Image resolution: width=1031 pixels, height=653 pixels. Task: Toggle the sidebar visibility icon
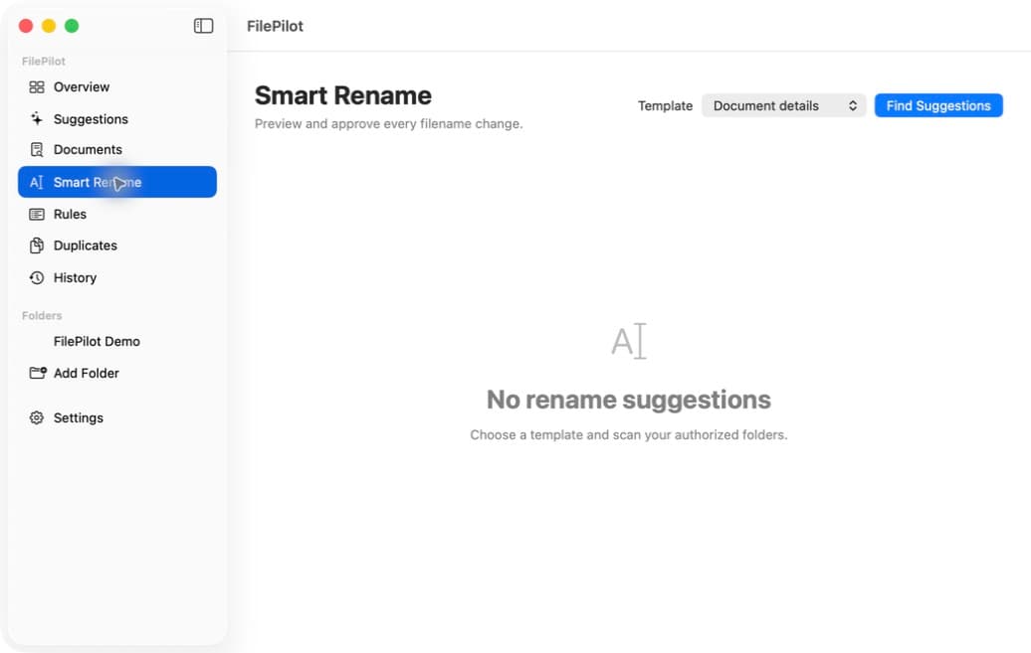point(203,26)
